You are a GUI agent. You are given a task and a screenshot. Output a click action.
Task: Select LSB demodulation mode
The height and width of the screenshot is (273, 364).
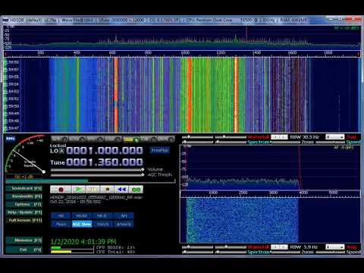[113, 139]
